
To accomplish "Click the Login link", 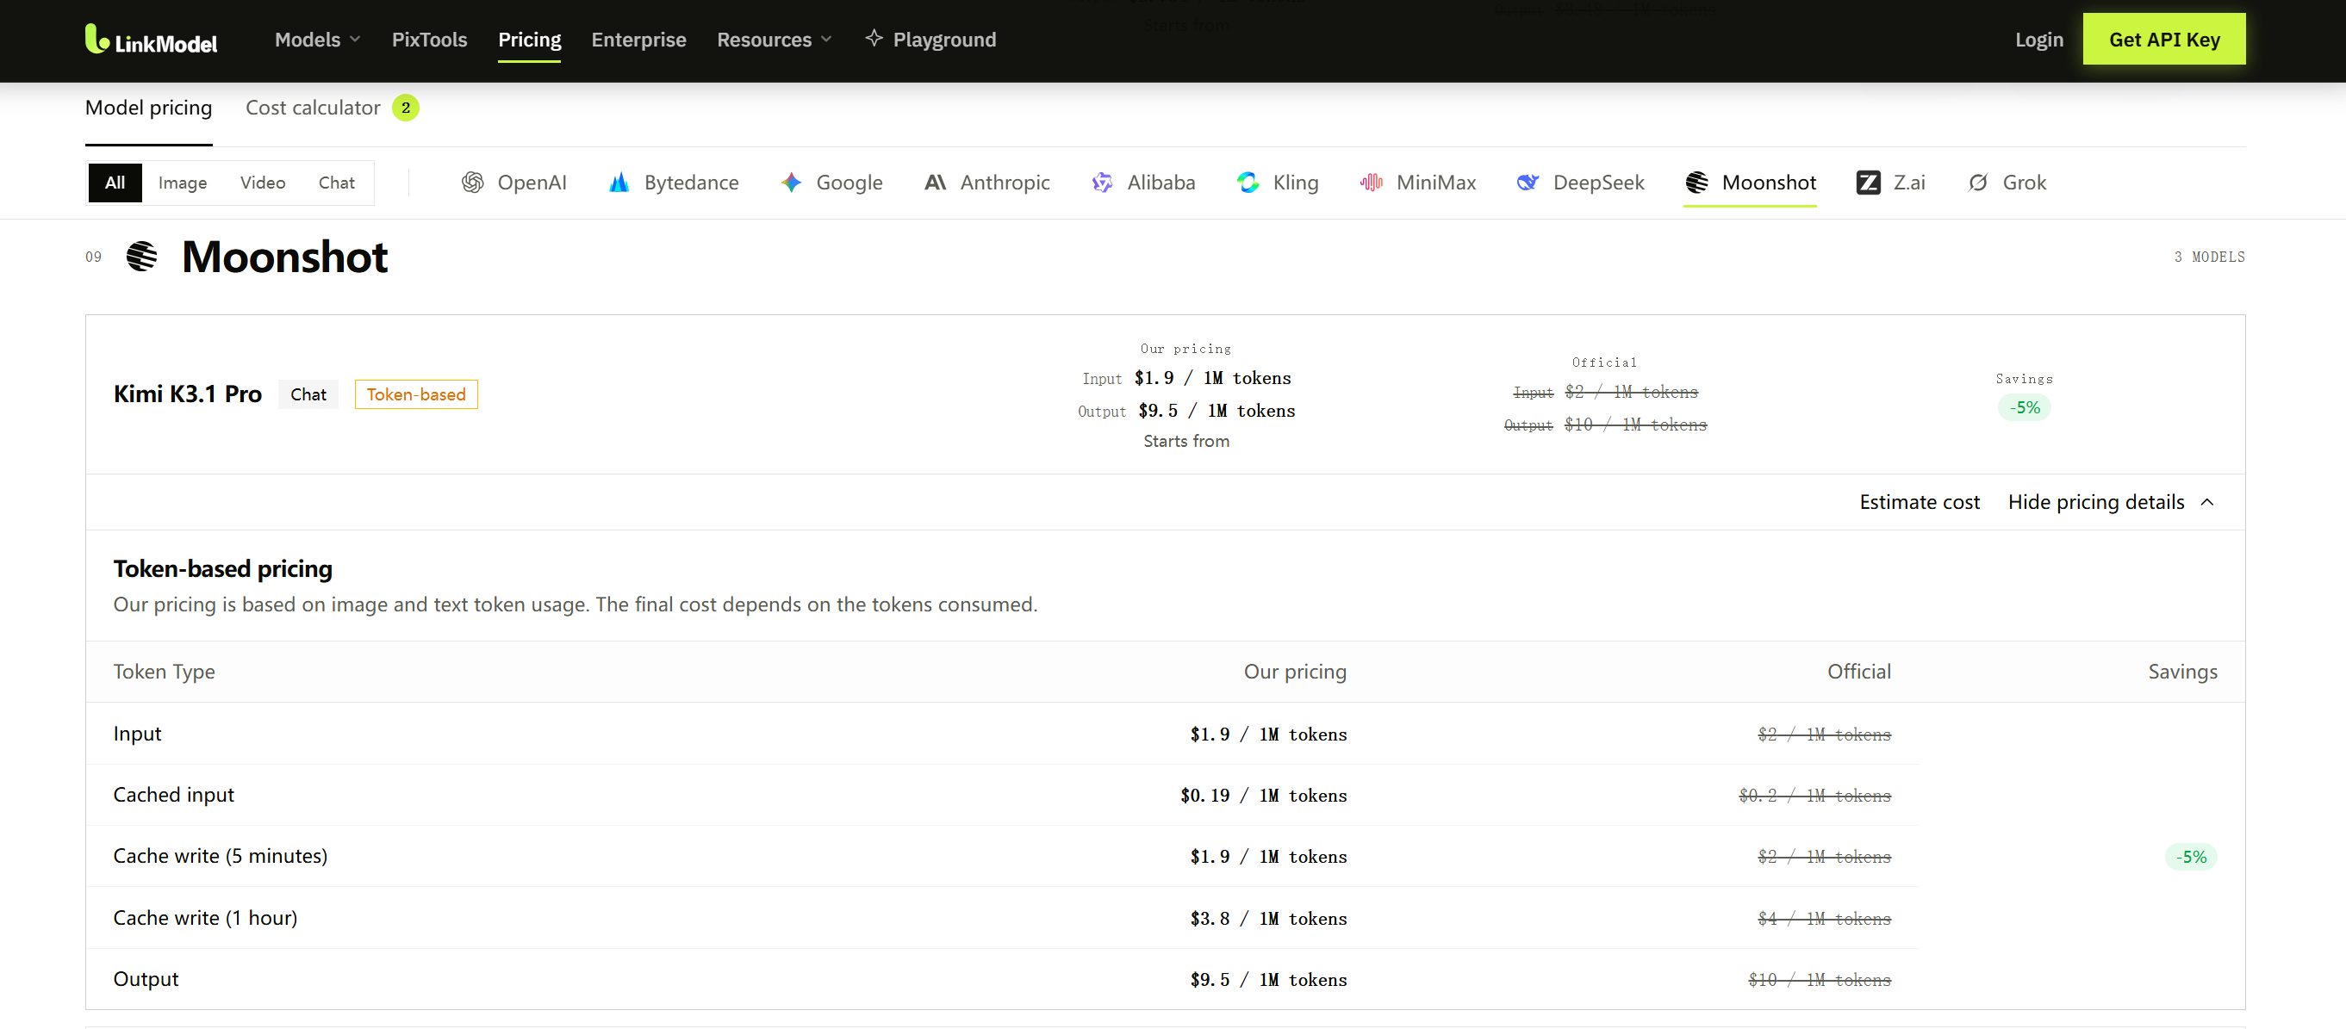I will click(2039, 39).
